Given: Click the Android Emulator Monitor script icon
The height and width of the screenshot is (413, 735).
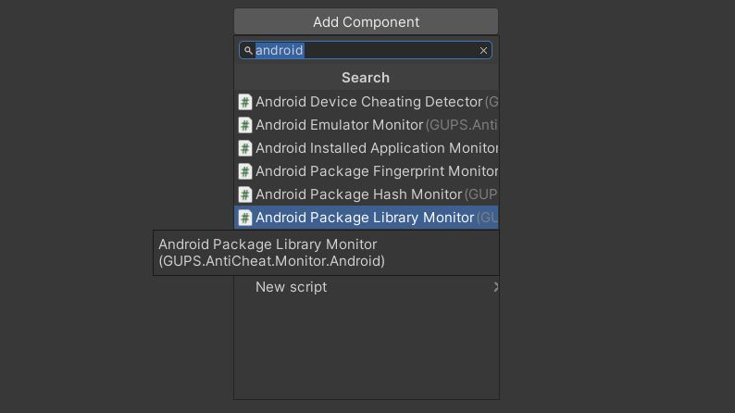Looking at the screenshot, I should pyautogui.click(x=245, y=125).
